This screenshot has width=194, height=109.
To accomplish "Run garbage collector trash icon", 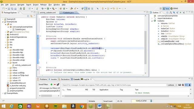I will point(151,101).
